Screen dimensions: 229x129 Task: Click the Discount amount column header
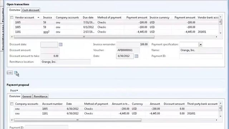[174, 104]
